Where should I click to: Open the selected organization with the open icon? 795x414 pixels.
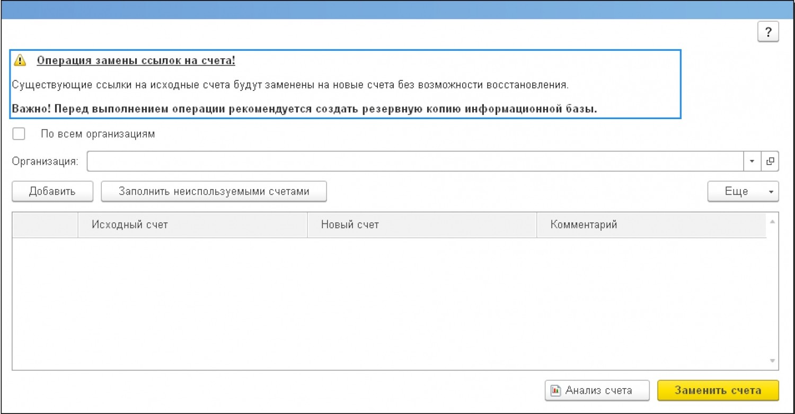click(x=770, y=161)
